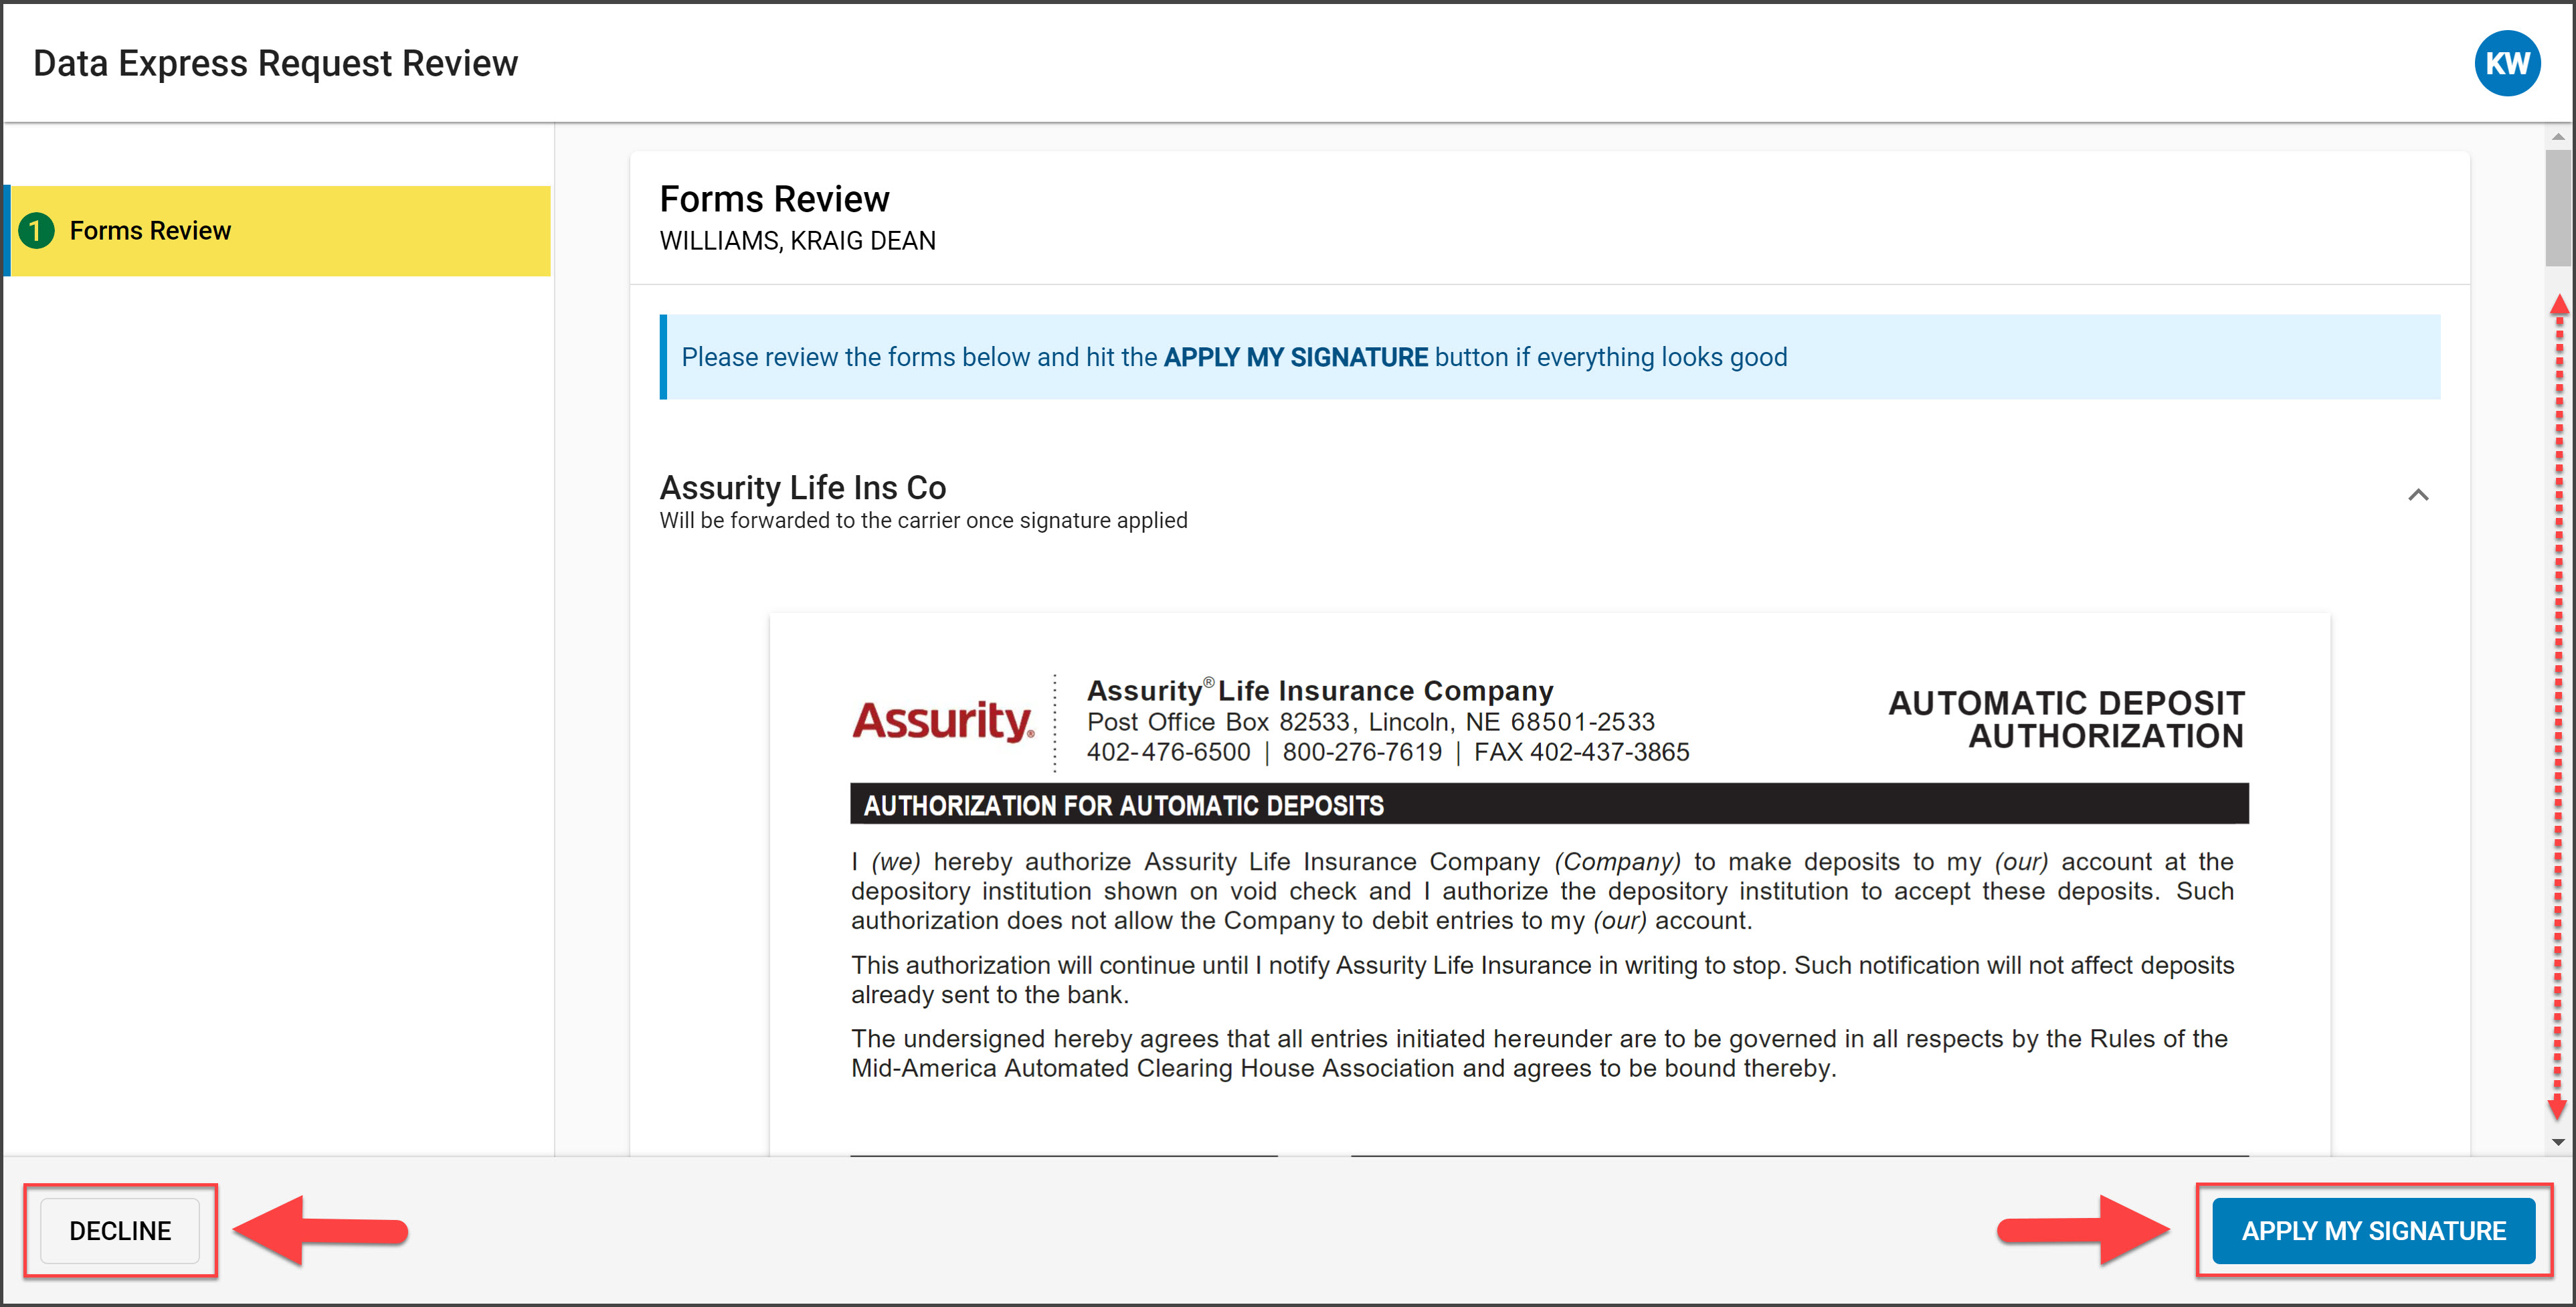Click the scrollbar down arrow
The height and width of the screenshot is (1307, 2576).
click(x=2558, y=1141)
